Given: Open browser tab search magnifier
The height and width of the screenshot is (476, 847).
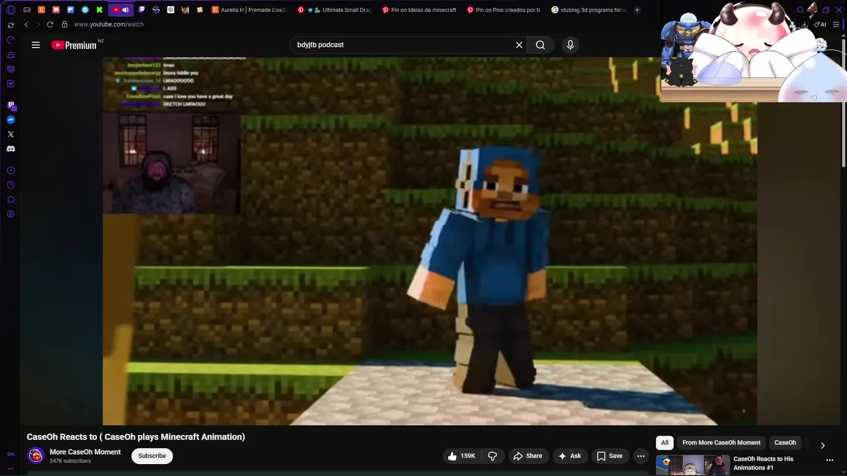Looking at the screenshot, I should 800,10.
